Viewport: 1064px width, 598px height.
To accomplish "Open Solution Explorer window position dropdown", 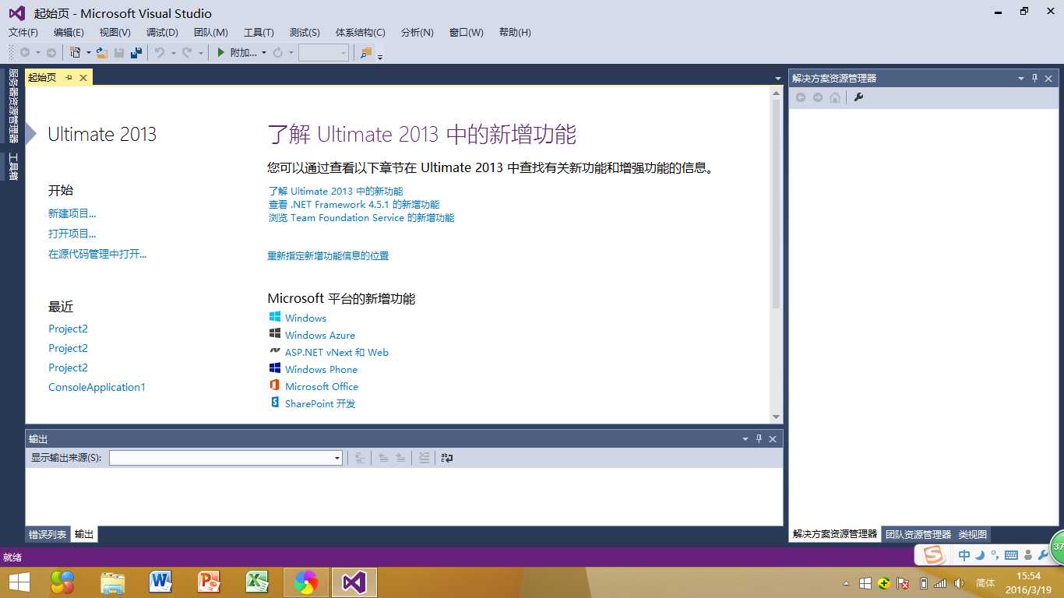I will (1021, 79).
